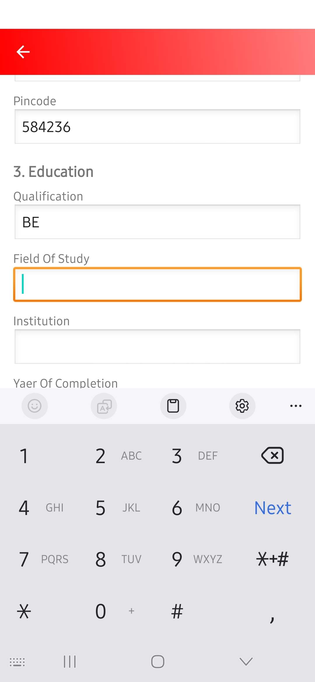Tap the Android home button
315x682 pixels.
[x=157, y=662]
